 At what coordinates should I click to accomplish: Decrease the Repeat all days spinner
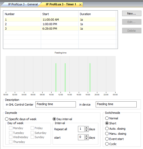[x=86, y=130]
